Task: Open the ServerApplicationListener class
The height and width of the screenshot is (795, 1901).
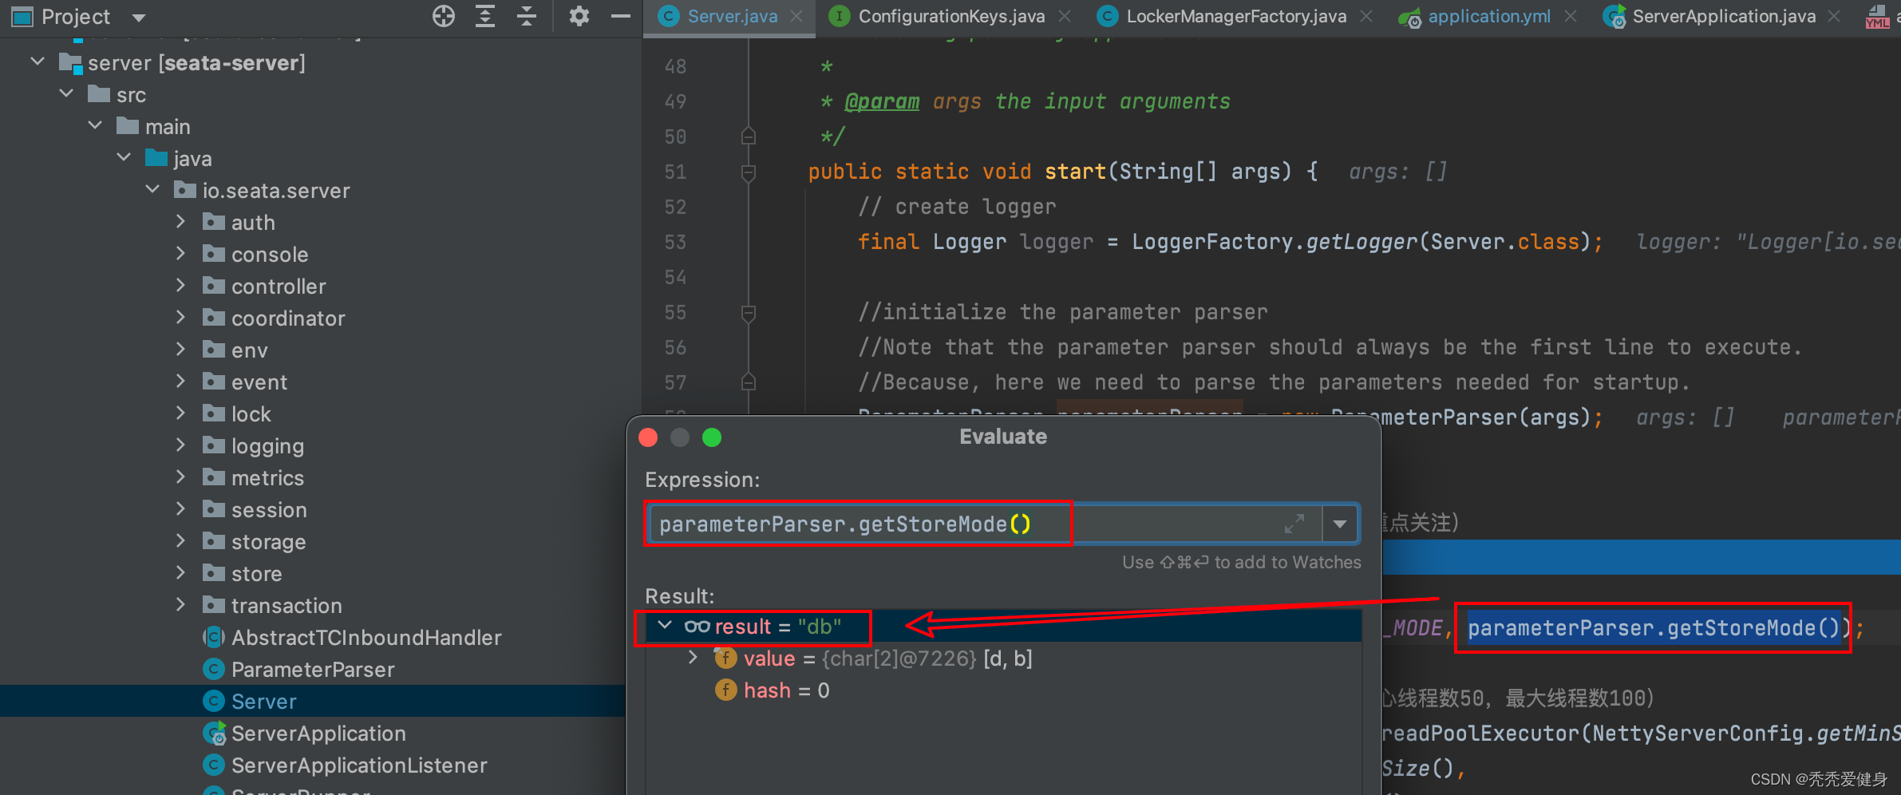Action: coord(359,765)
